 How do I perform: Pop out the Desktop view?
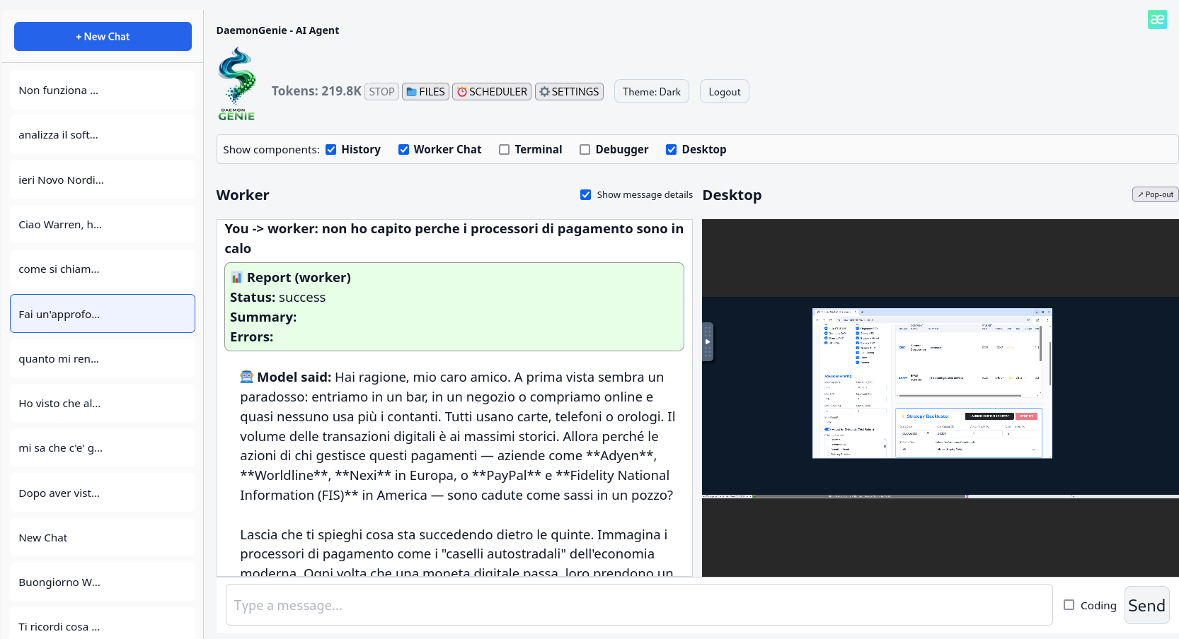(1155, 194)
